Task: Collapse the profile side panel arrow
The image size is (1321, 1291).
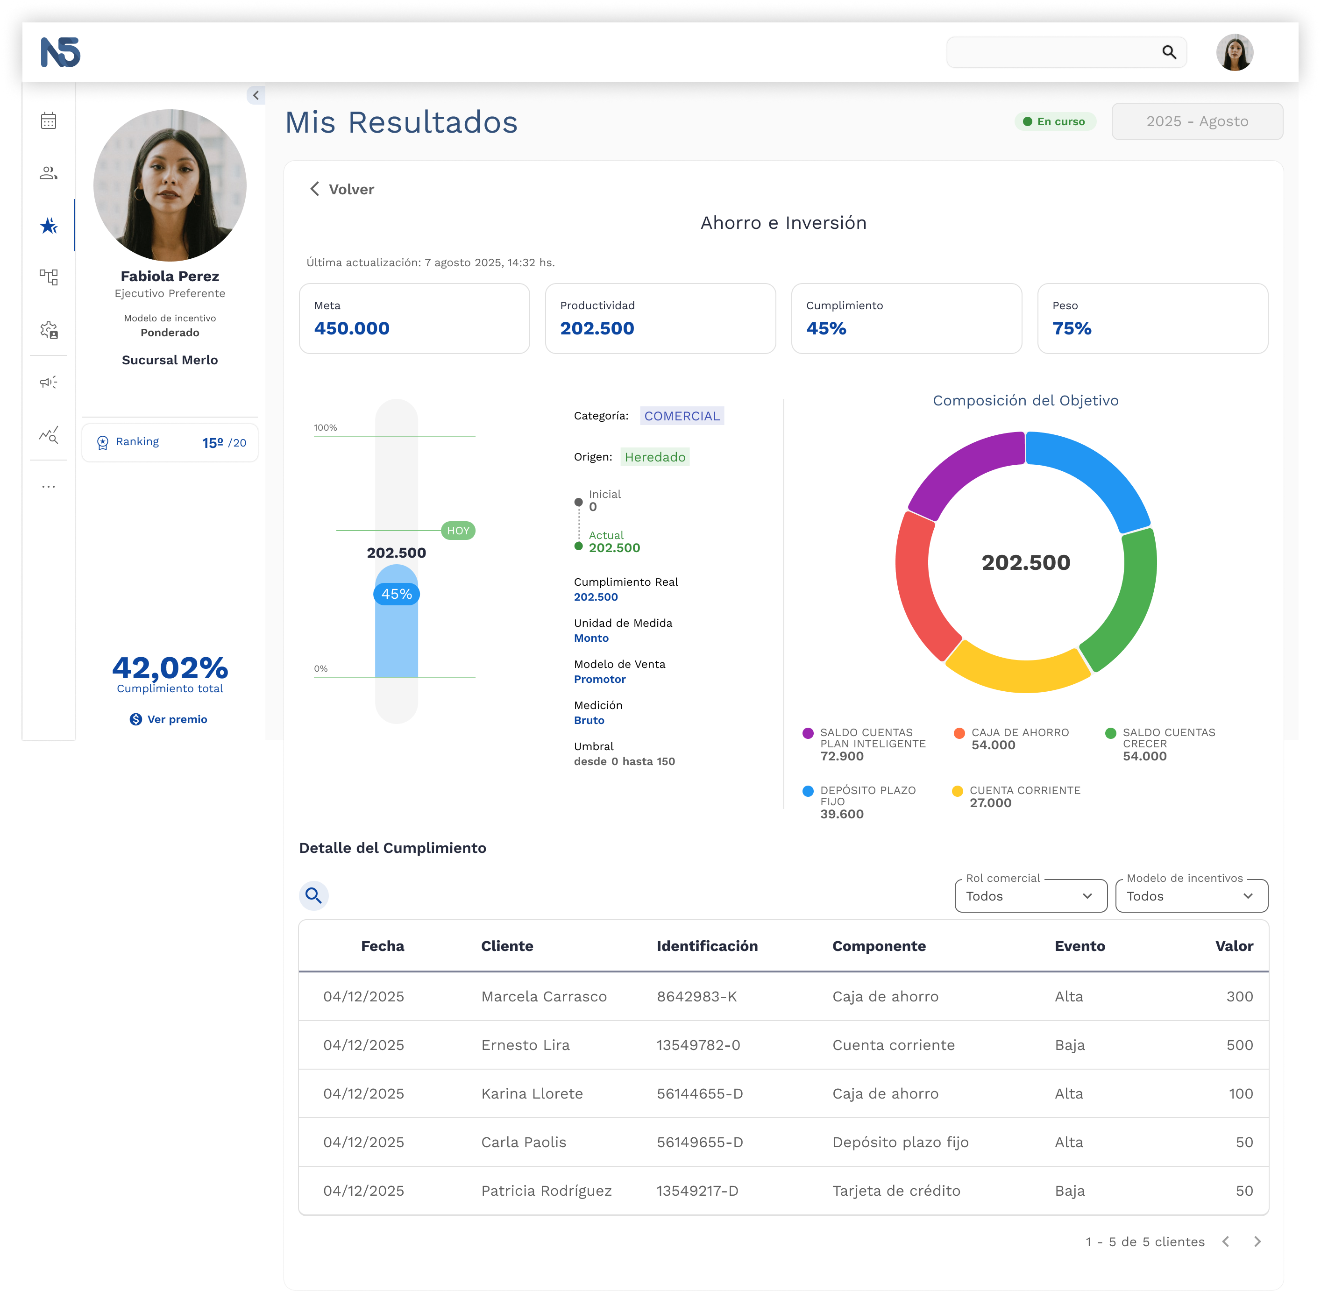Action: pos(256,96)
